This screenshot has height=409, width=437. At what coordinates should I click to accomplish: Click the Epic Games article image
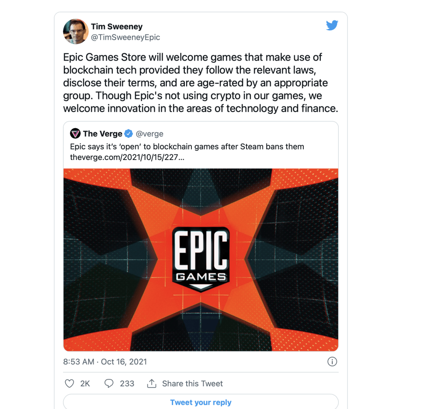pos(201,260)
